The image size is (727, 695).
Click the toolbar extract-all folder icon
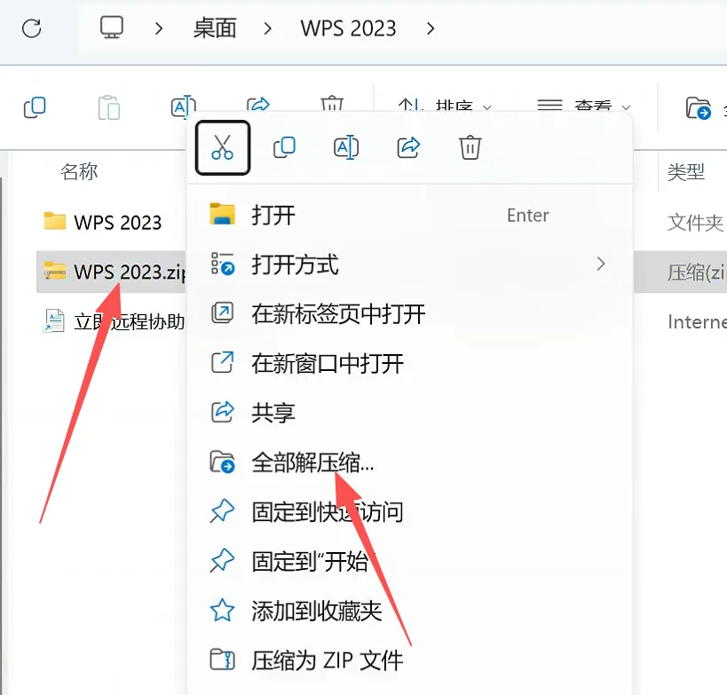[x=699, y=108]
